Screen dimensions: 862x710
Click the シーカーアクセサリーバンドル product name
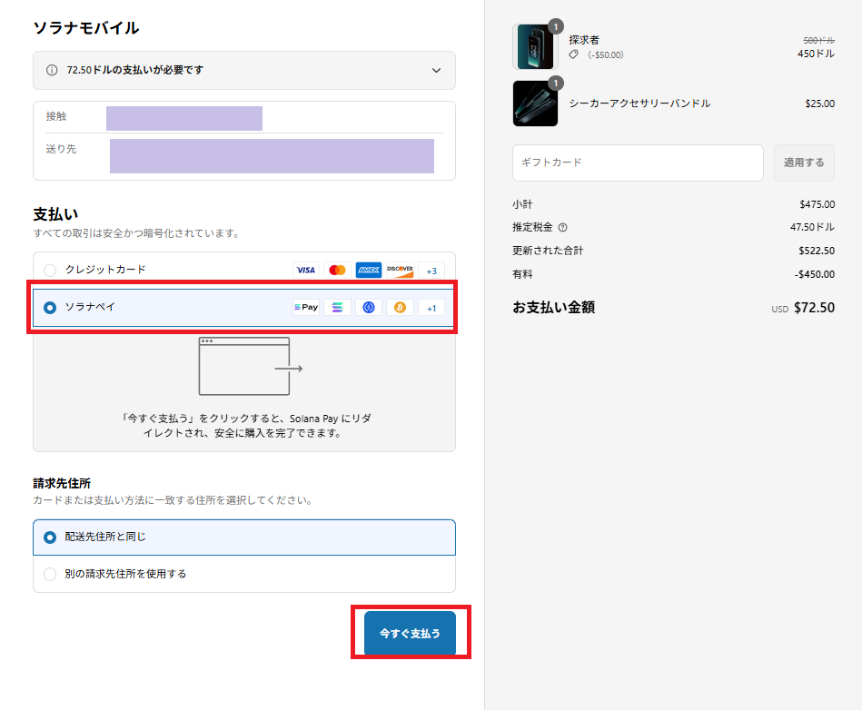point(639,104)
